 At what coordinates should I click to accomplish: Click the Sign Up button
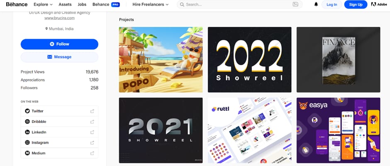pyautogui.click(x=356, y=5)
